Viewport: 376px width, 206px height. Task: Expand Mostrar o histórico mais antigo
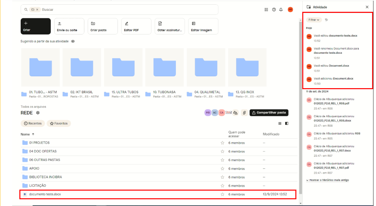click(x=327, y=180)
